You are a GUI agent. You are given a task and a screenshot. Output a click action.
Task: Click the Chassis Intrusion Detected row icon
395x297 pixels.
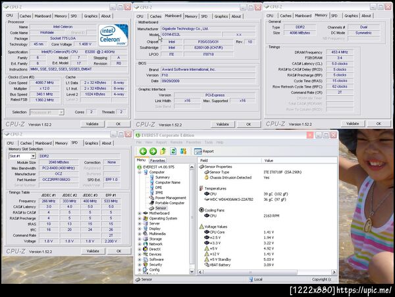(207, 177)
